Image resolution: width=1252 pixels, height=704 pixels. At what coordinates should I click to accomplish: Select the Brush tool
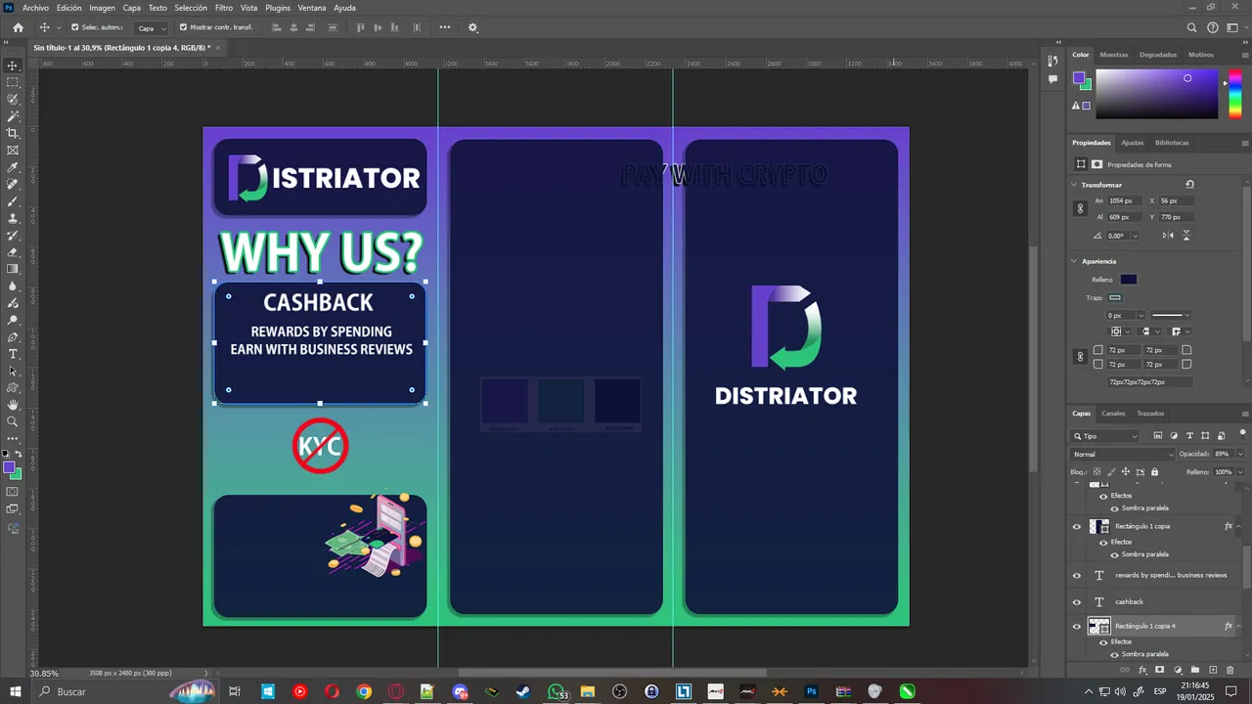coord(13,200)
